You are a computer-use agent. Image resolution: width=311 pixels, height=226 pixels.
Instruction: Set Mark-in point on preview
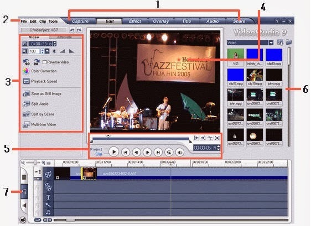(196, 138)
